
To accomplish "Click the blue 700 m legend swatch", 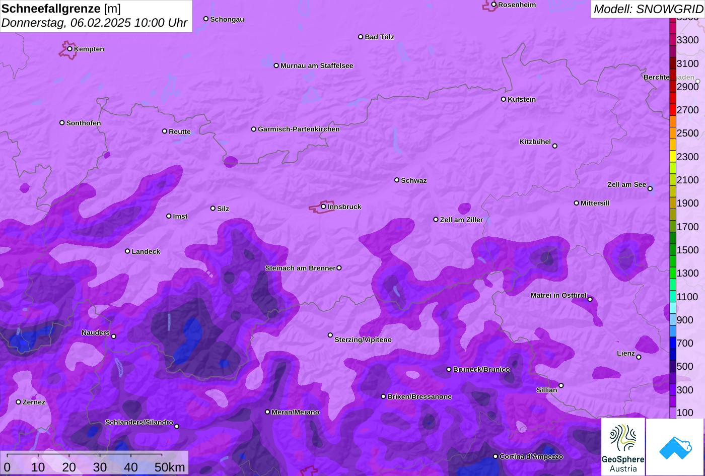I will point(673,343).
